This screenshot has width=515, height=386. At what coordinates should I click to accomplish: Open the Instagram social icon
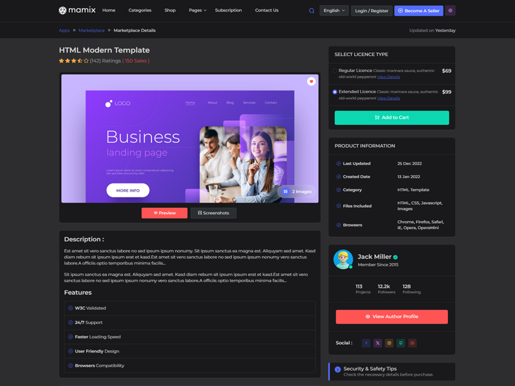pos(389,343)
